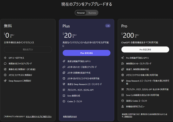Click the unlimited messages icon in Pro
This screenshot has height=122, width=173.
coord(123,63)
